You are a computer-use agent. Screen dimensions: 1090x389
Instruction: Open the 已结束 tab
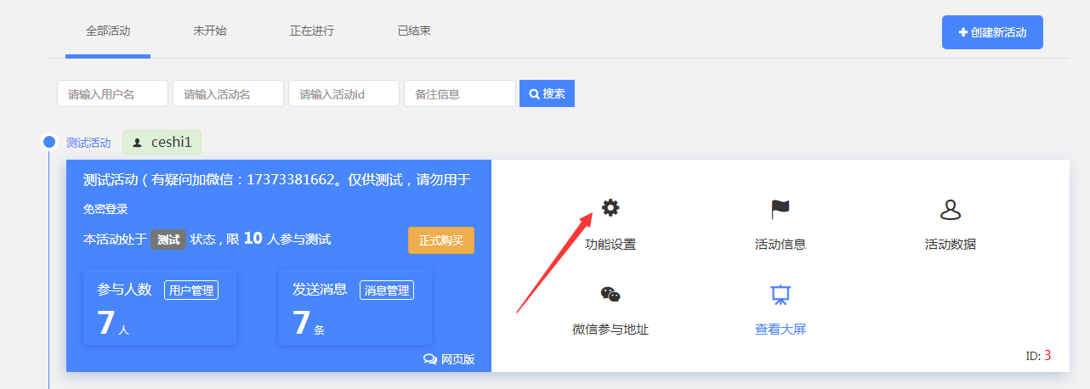click(x=414, y=31)
